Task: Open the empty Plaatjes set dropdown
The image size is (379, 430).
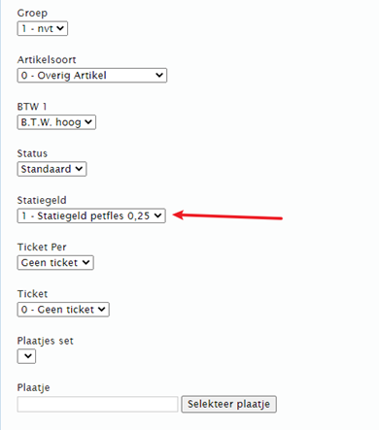Action: click(26, 356)
